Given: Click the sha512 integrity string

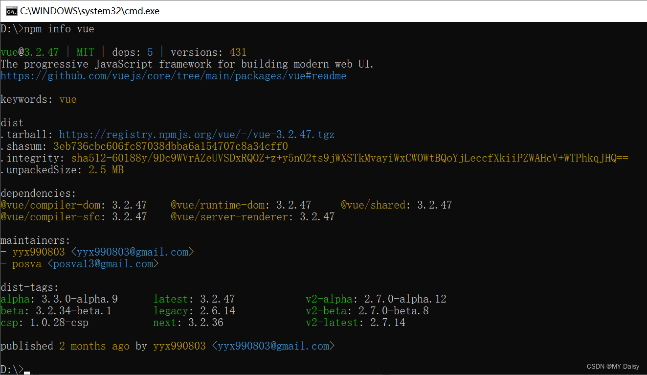Looking at the screenshot, I should (x=350, y=158).
